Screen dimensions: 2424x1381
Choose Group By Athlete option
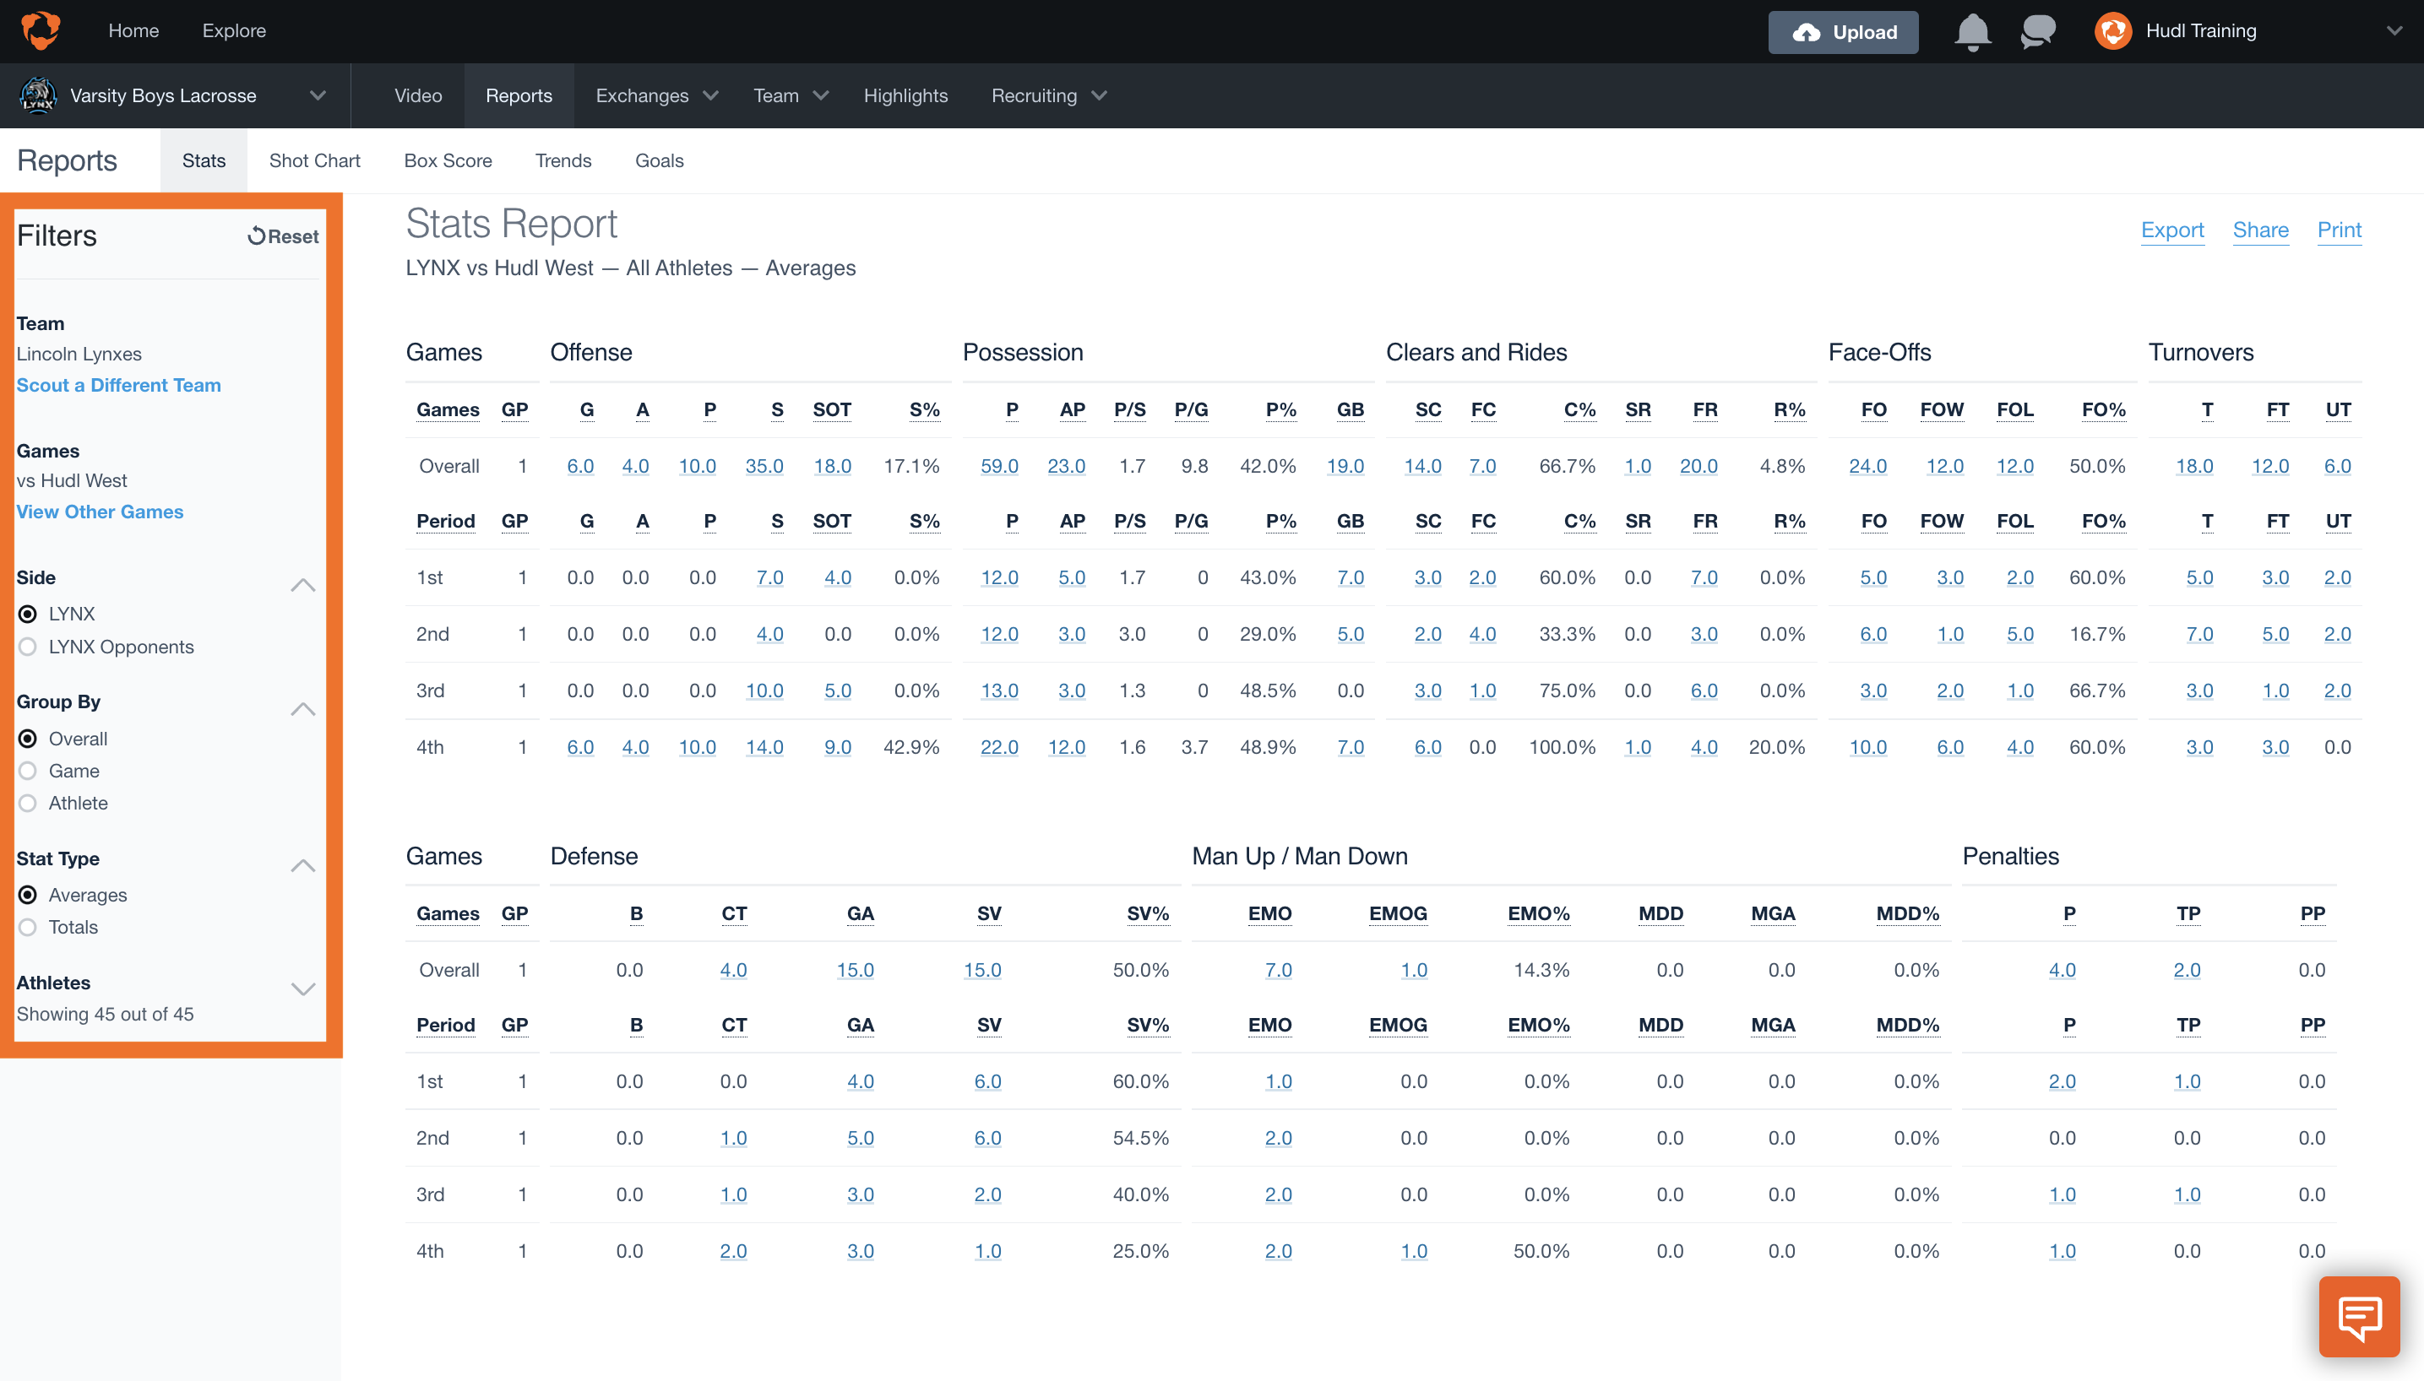29,804
